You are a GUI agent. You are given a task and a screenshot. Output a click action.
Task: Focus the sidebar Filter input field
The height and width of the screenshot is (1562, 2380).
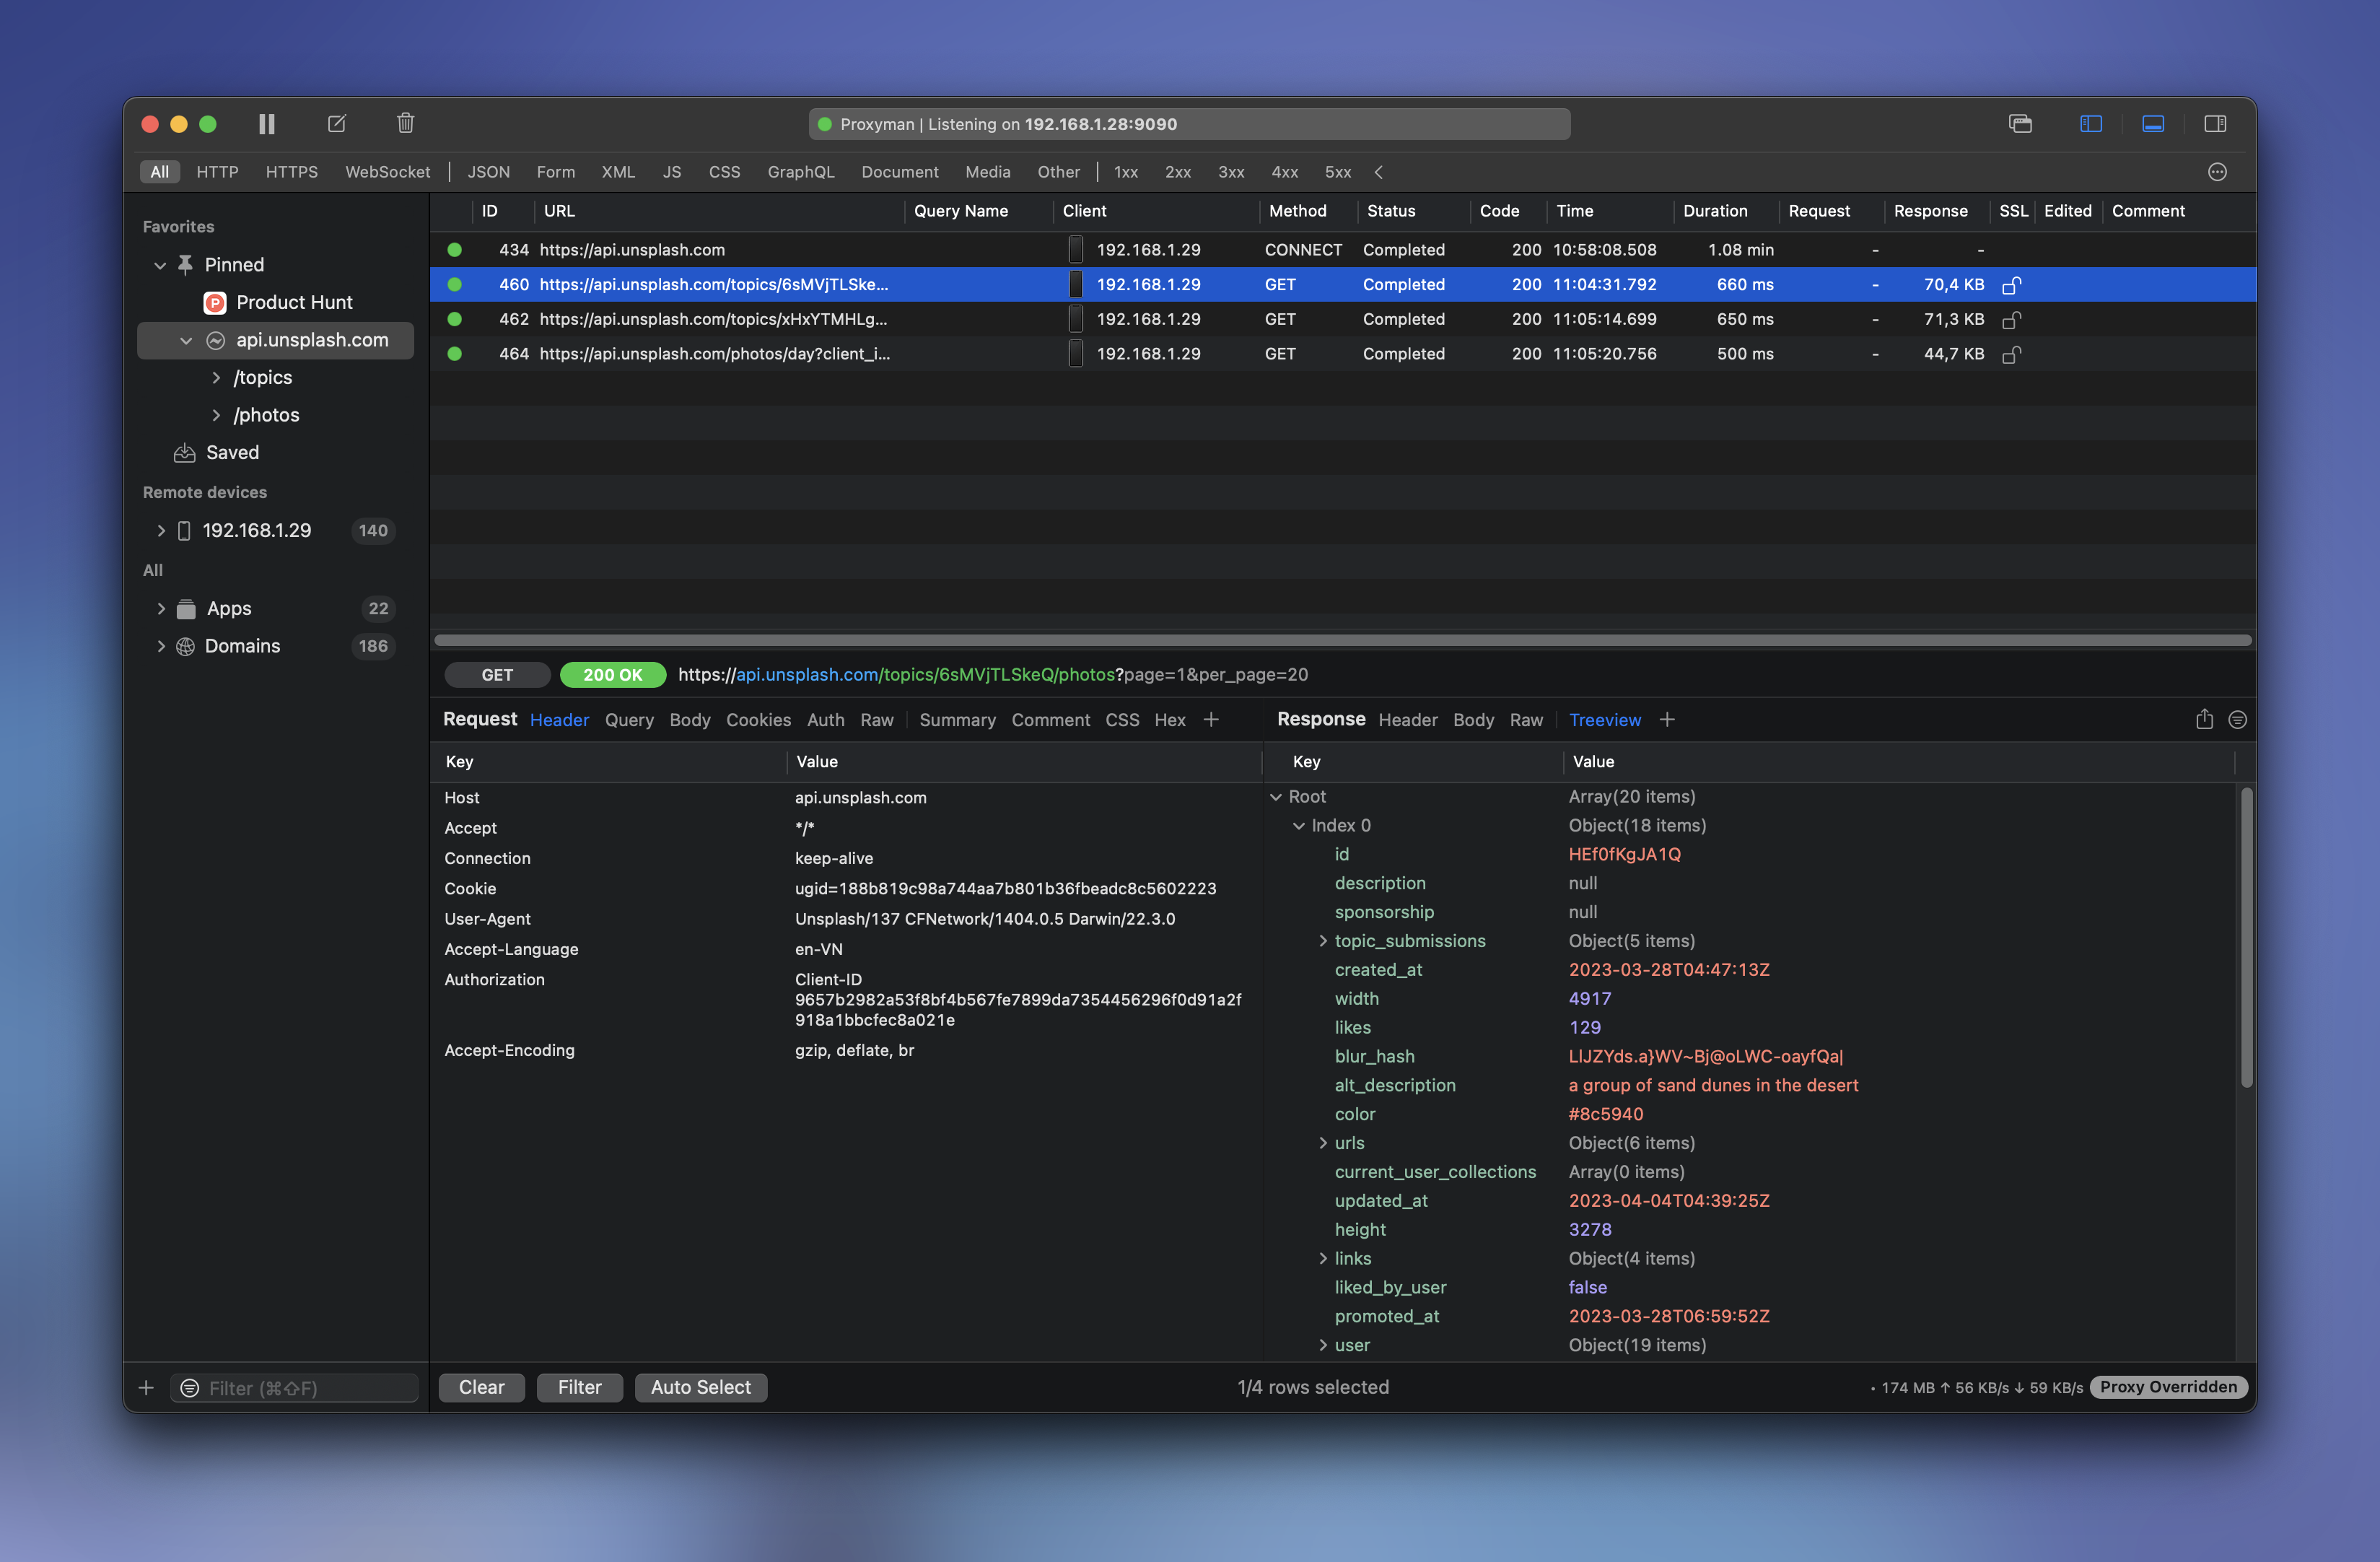[295, 1388]
